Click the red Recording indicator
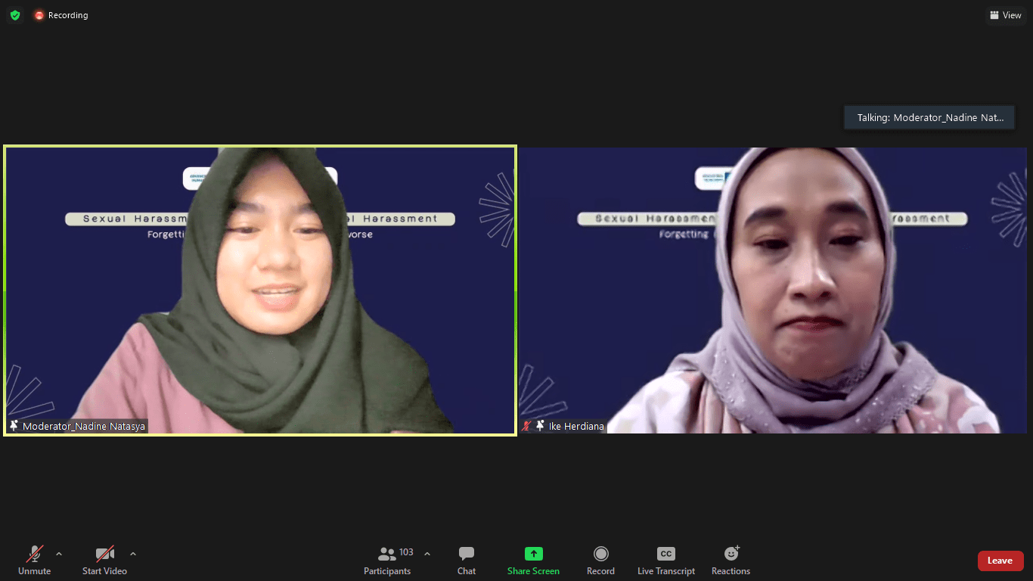Viewport: 1033px width, 581px height. tap(60, 15)
